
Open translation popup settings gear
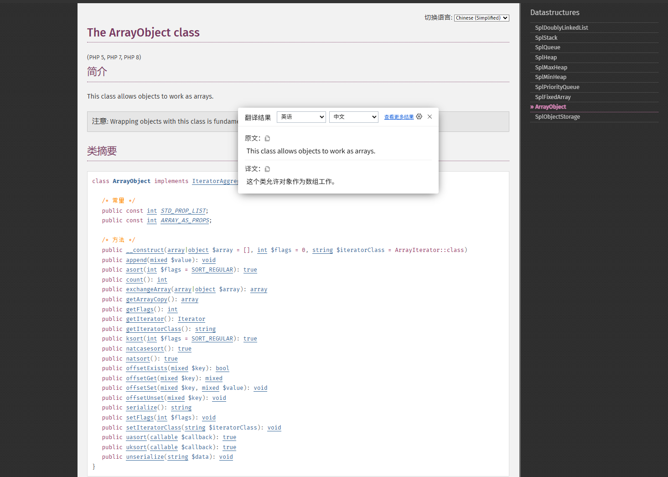pyautogui.click(x=419, y=117)
